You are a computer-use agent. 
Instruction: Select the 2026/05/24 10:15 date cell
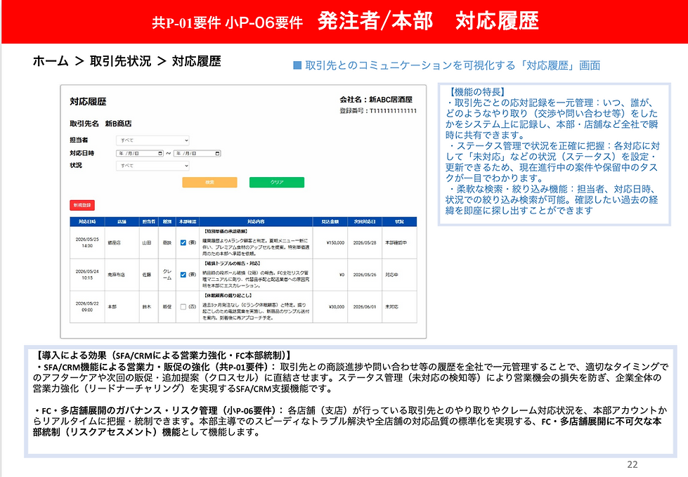[x=87, y=275]
